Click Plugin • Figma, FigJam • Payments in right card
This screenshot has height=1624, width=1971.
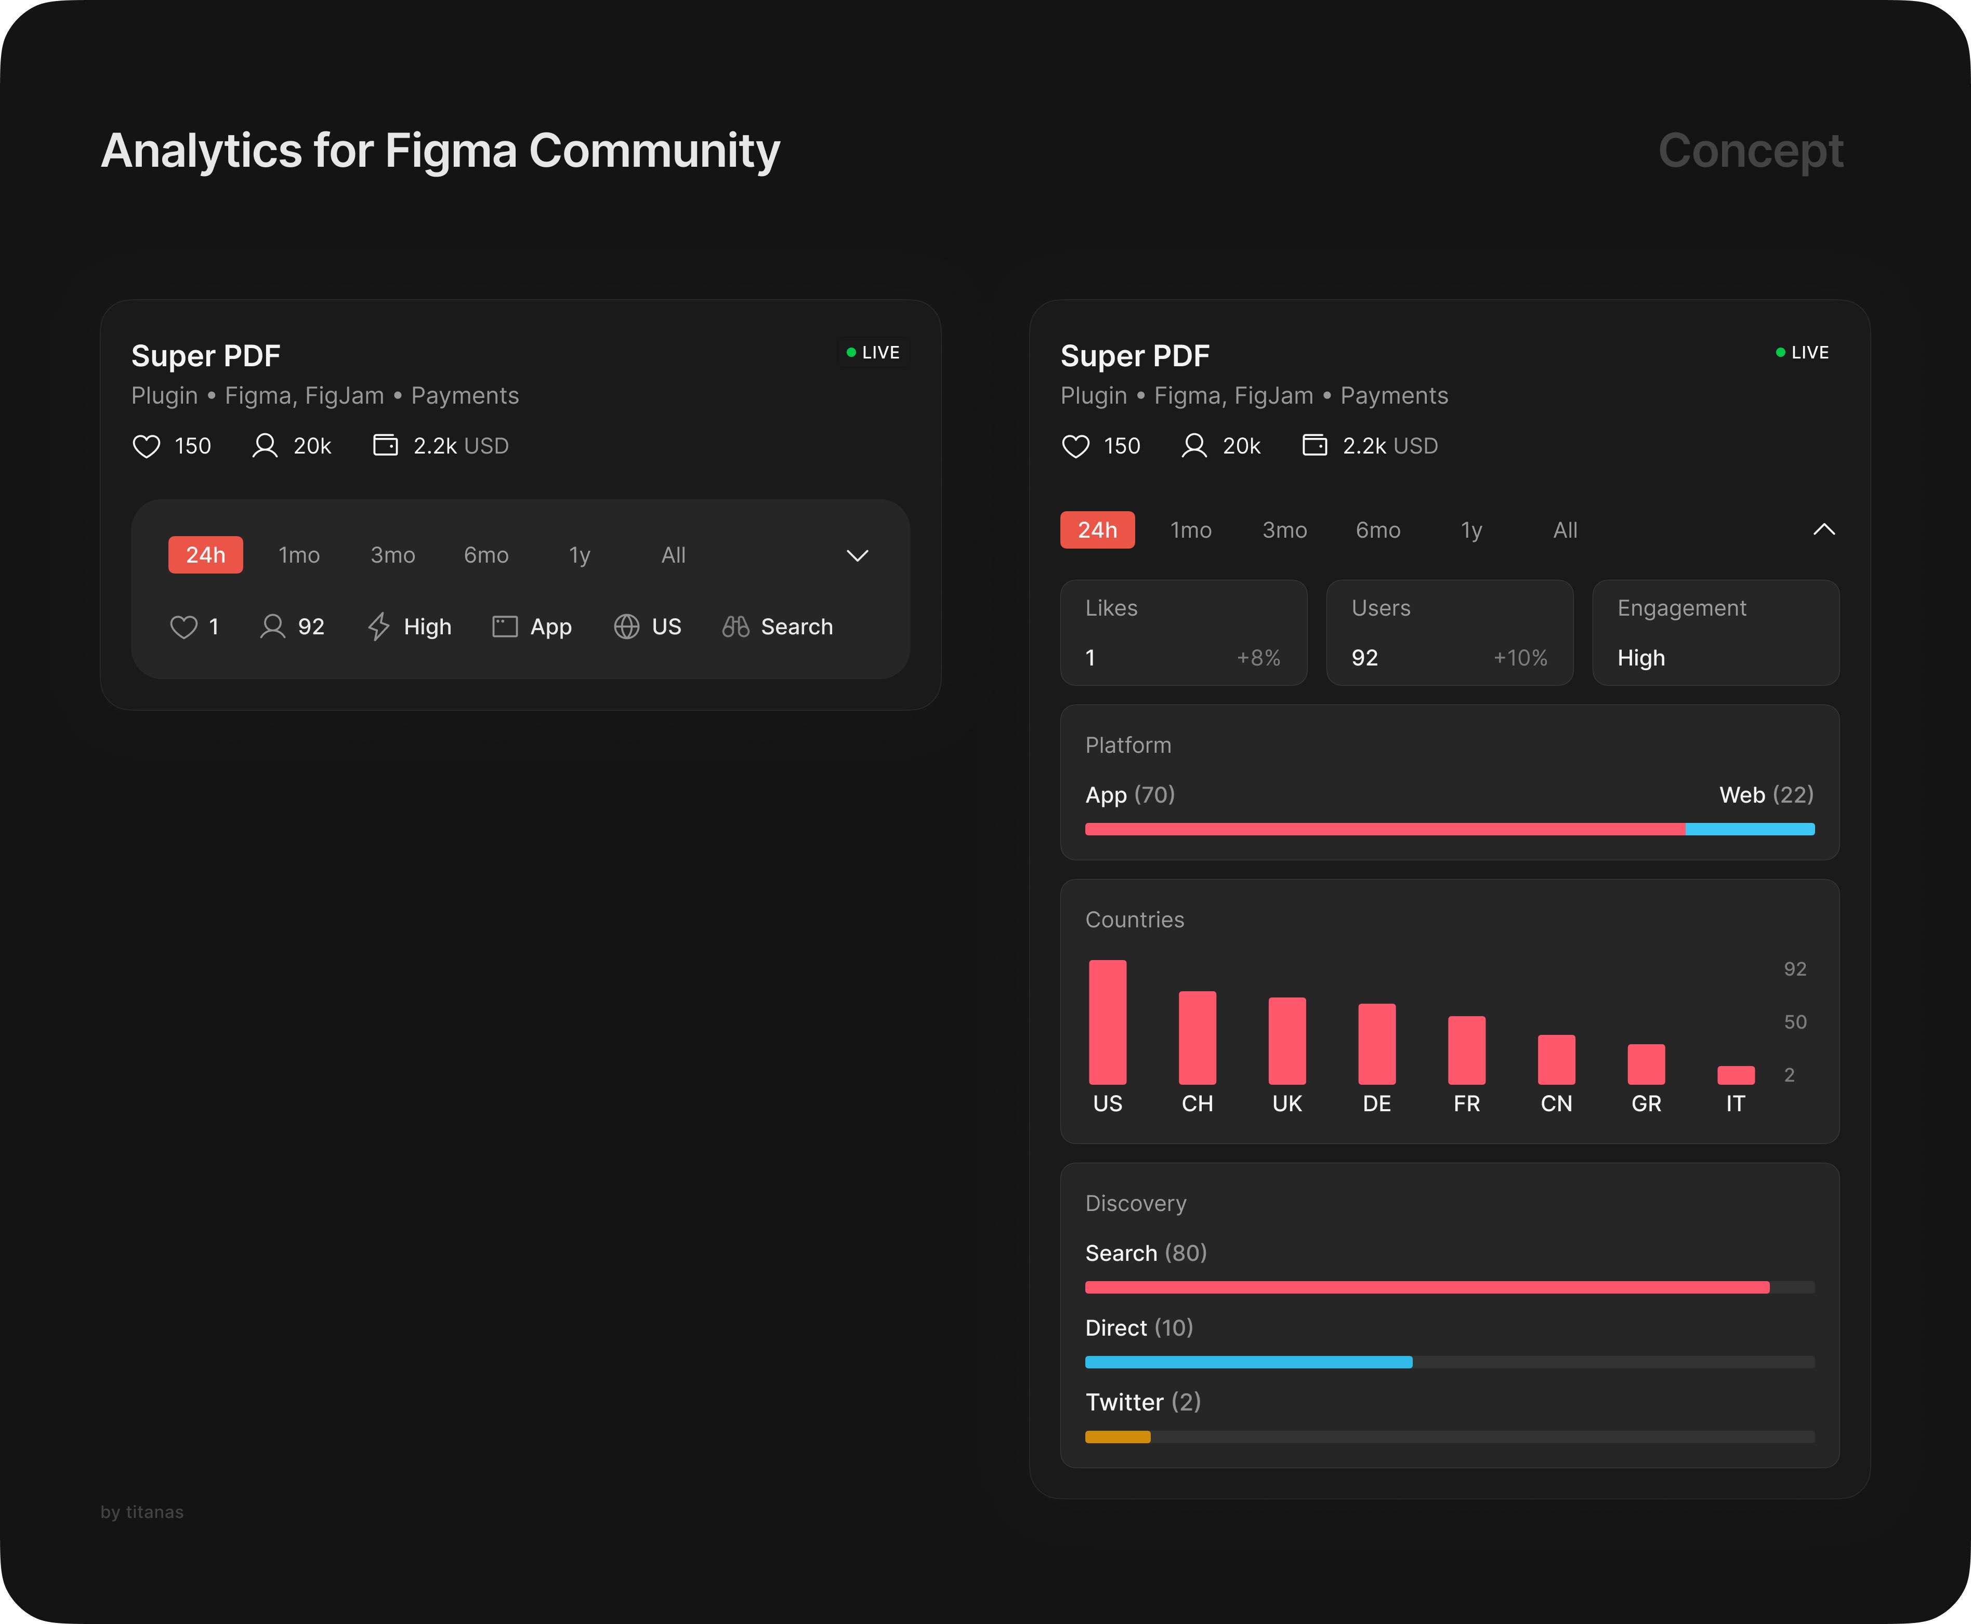(1254, 396)
